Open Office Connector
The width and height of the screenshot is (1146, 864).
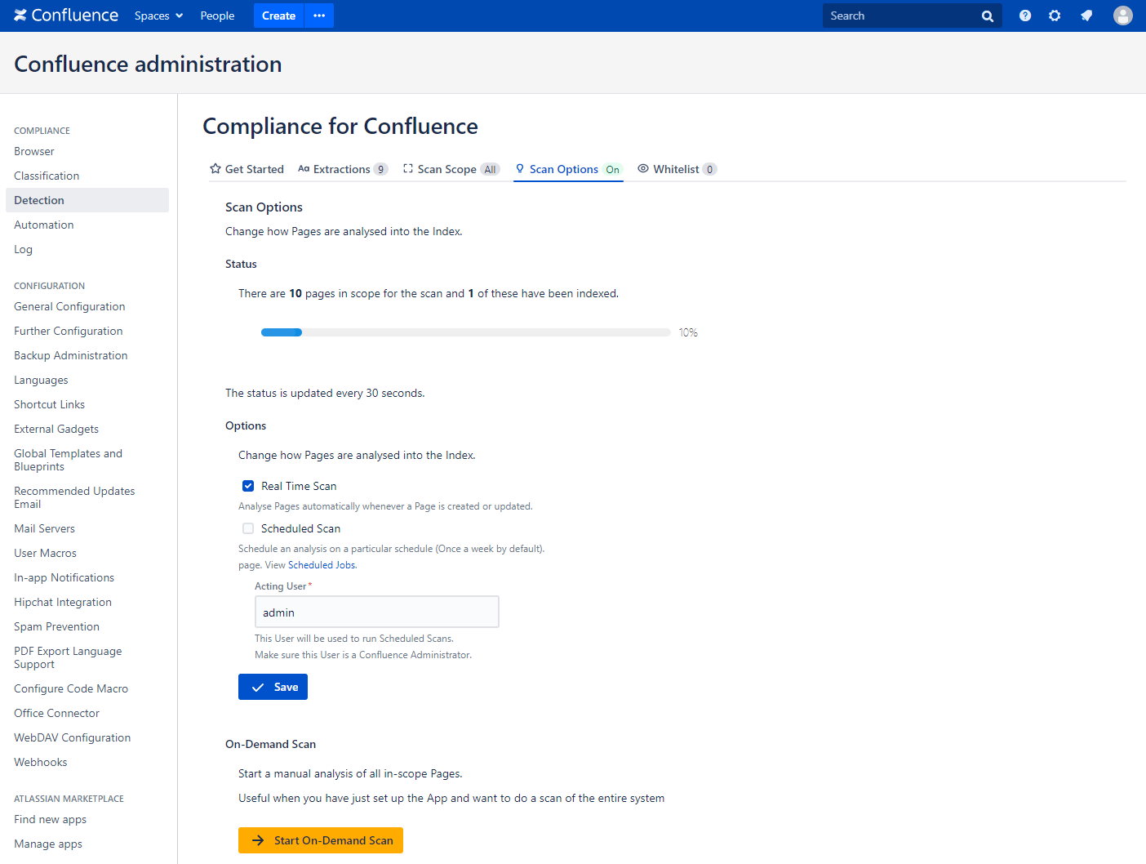click(x=56, y=713)
